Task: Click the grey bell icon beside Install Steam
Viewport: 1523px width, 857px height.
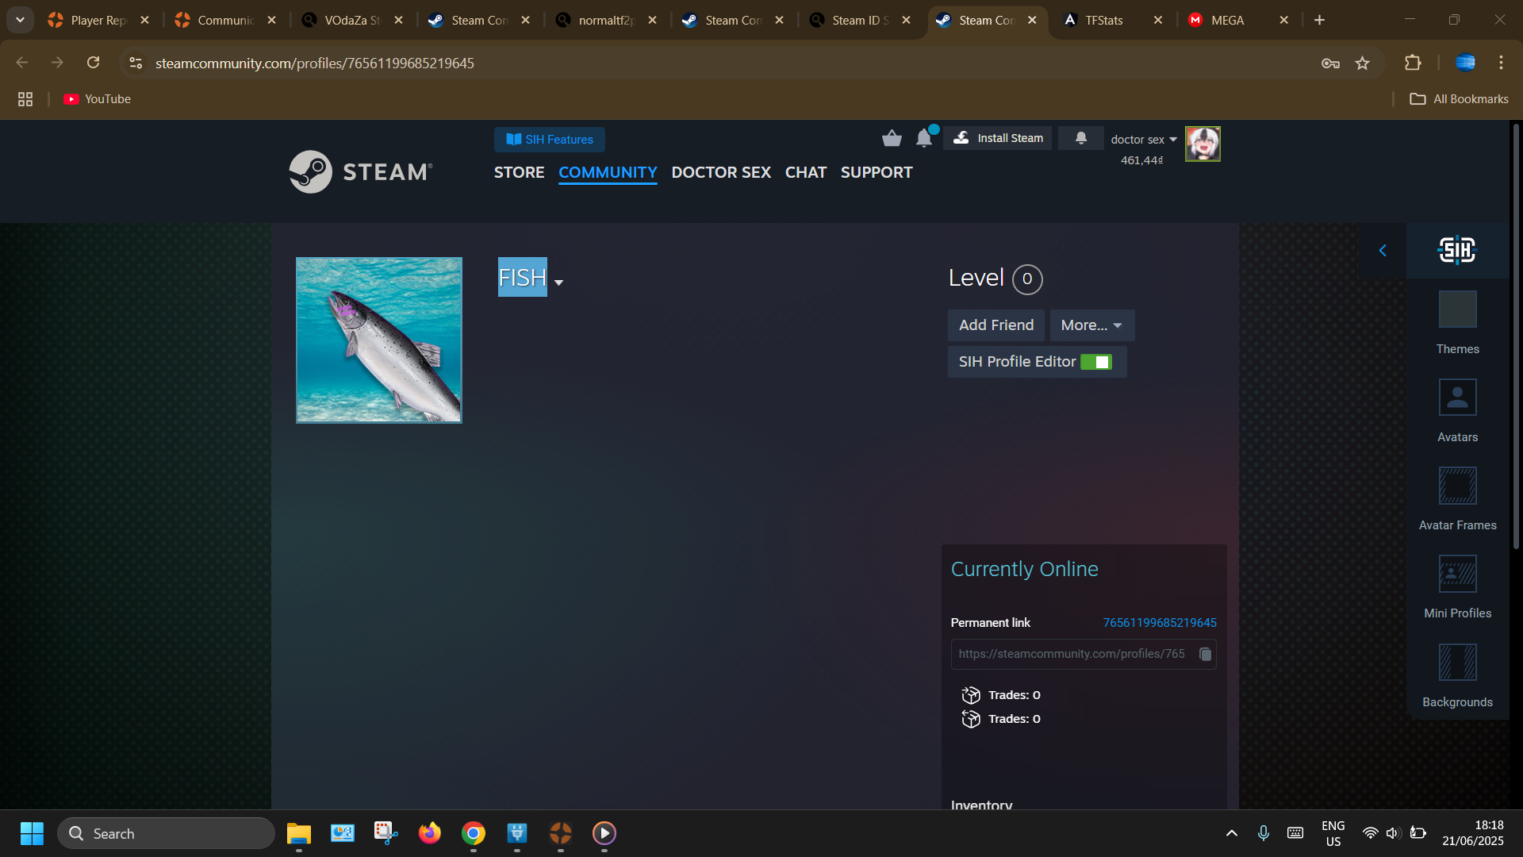Action: tap(1080, 138)
